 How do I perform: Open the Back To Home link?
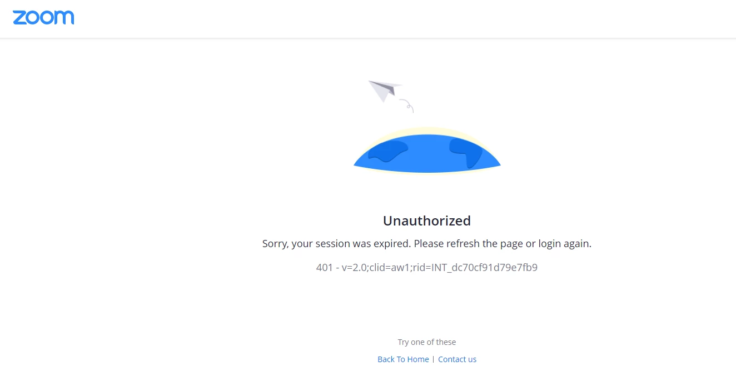pos(403,359)
